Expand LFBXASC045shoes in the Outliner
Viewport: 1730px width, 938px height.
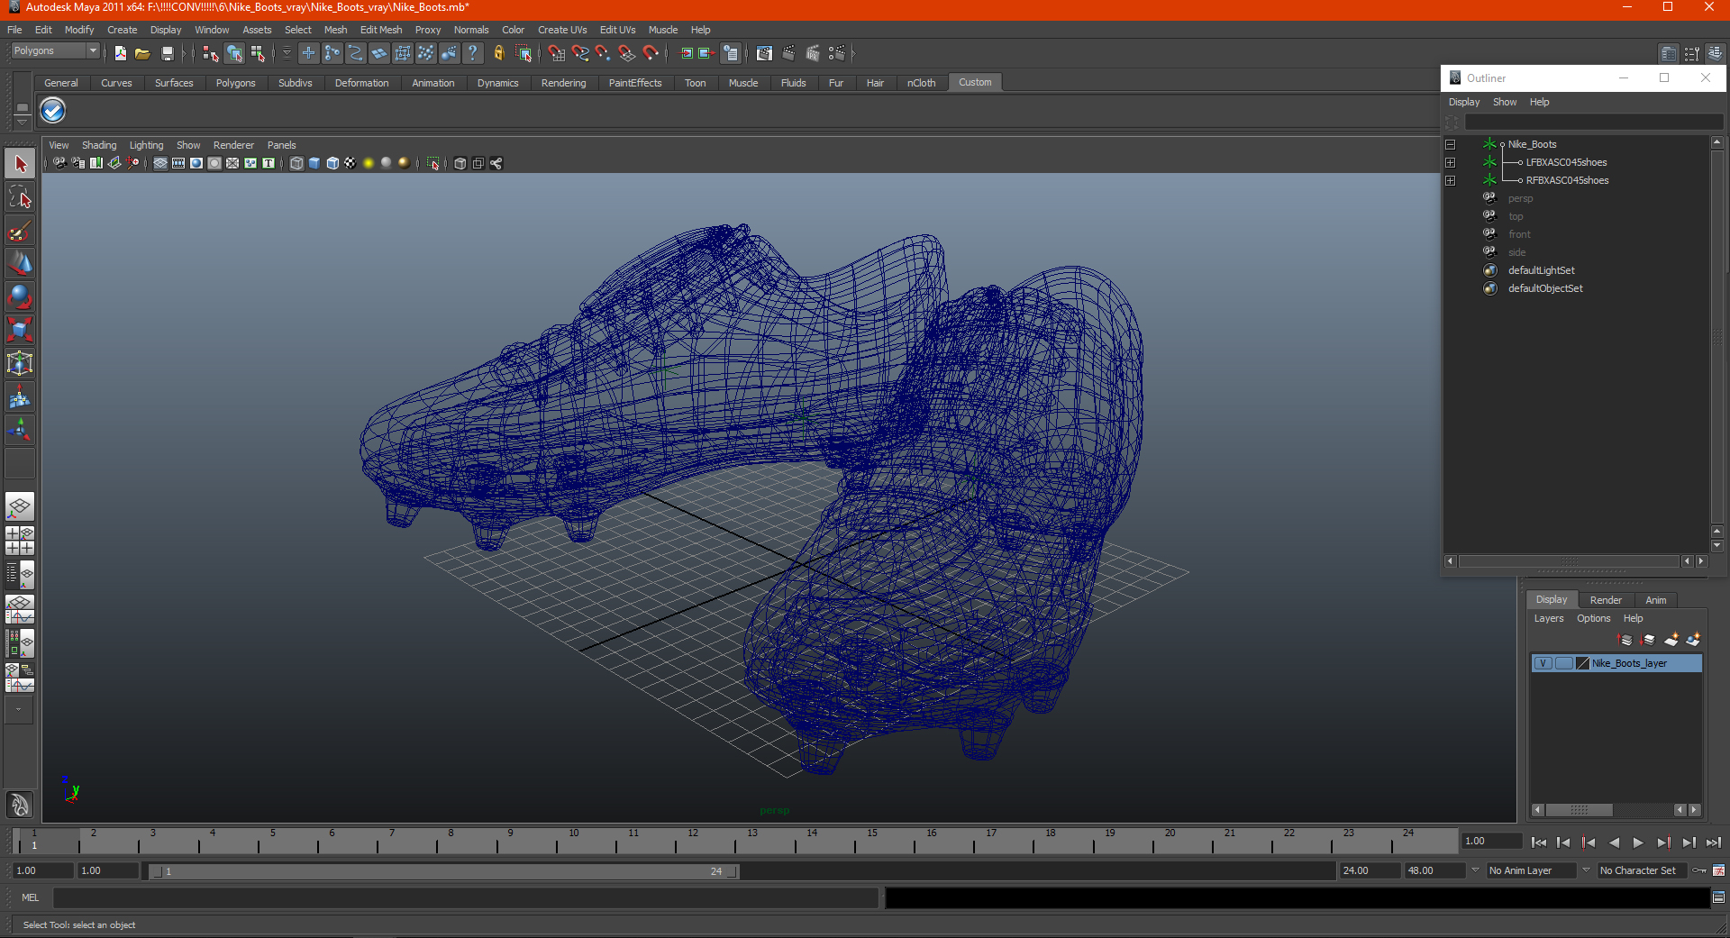point(1450,162)
